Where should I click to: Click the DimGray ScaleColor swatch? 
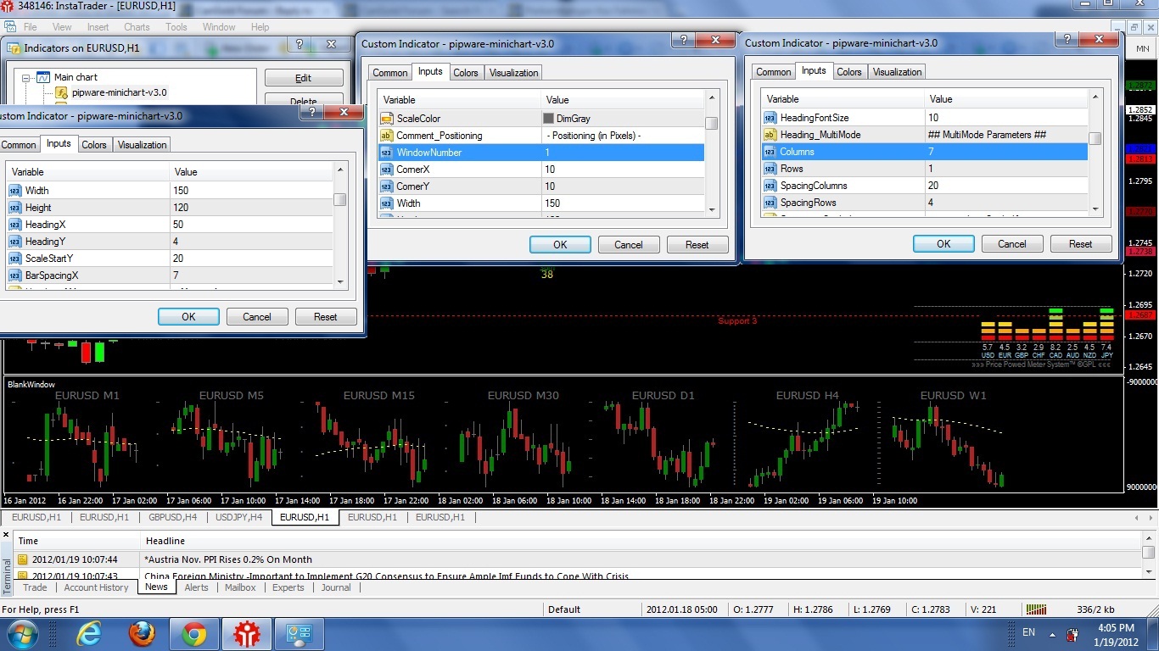(548, 119)
